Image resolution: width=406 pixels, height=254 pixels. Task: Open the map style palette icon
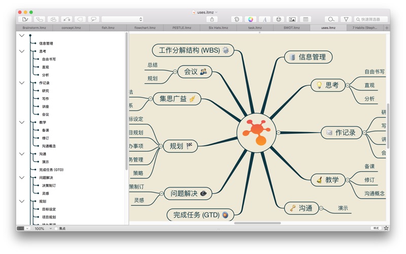pos(236,19)
